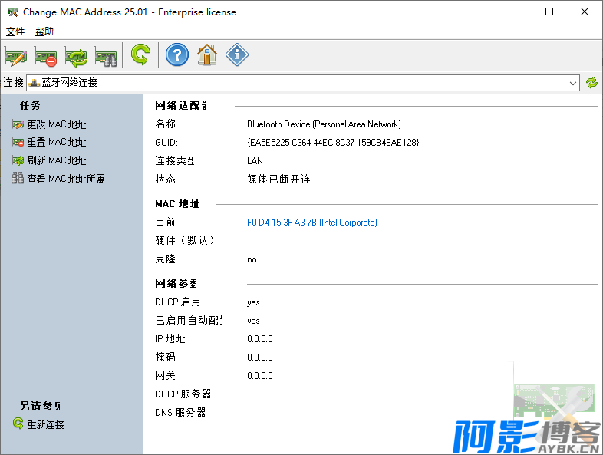This screenshot has height=455, width=603.
Task: Click the 硬件（默认）label
Action: (x=185, y=240)
